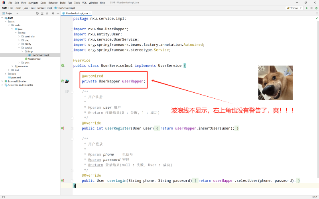The width and height of the screenshot is (319, 199).
Task: Open Project panel gear settings
Action: pyautogui.click(x=53, y=14)
